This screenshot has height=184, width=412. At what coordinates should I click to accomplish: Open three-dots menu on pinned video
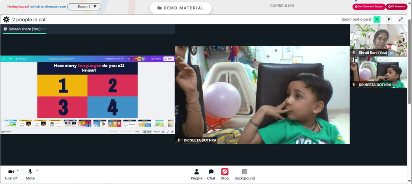click(x=343, y=53)
